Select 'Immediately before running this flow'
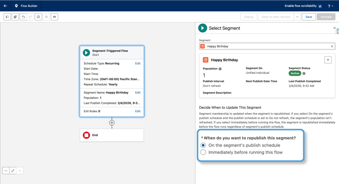This screenshot has height=184, width=339. [203, 152]
